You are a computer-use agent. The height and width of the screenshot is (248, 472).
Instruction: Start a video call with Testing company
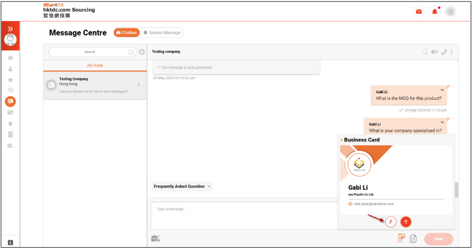pyautogui.click(x=435, y=52)
